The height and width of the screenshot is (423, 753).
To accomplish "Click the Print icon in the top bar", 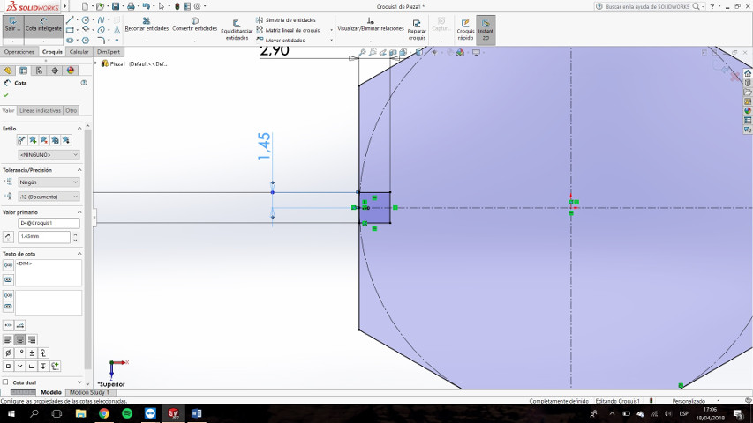I will click(x=131, y=6).
